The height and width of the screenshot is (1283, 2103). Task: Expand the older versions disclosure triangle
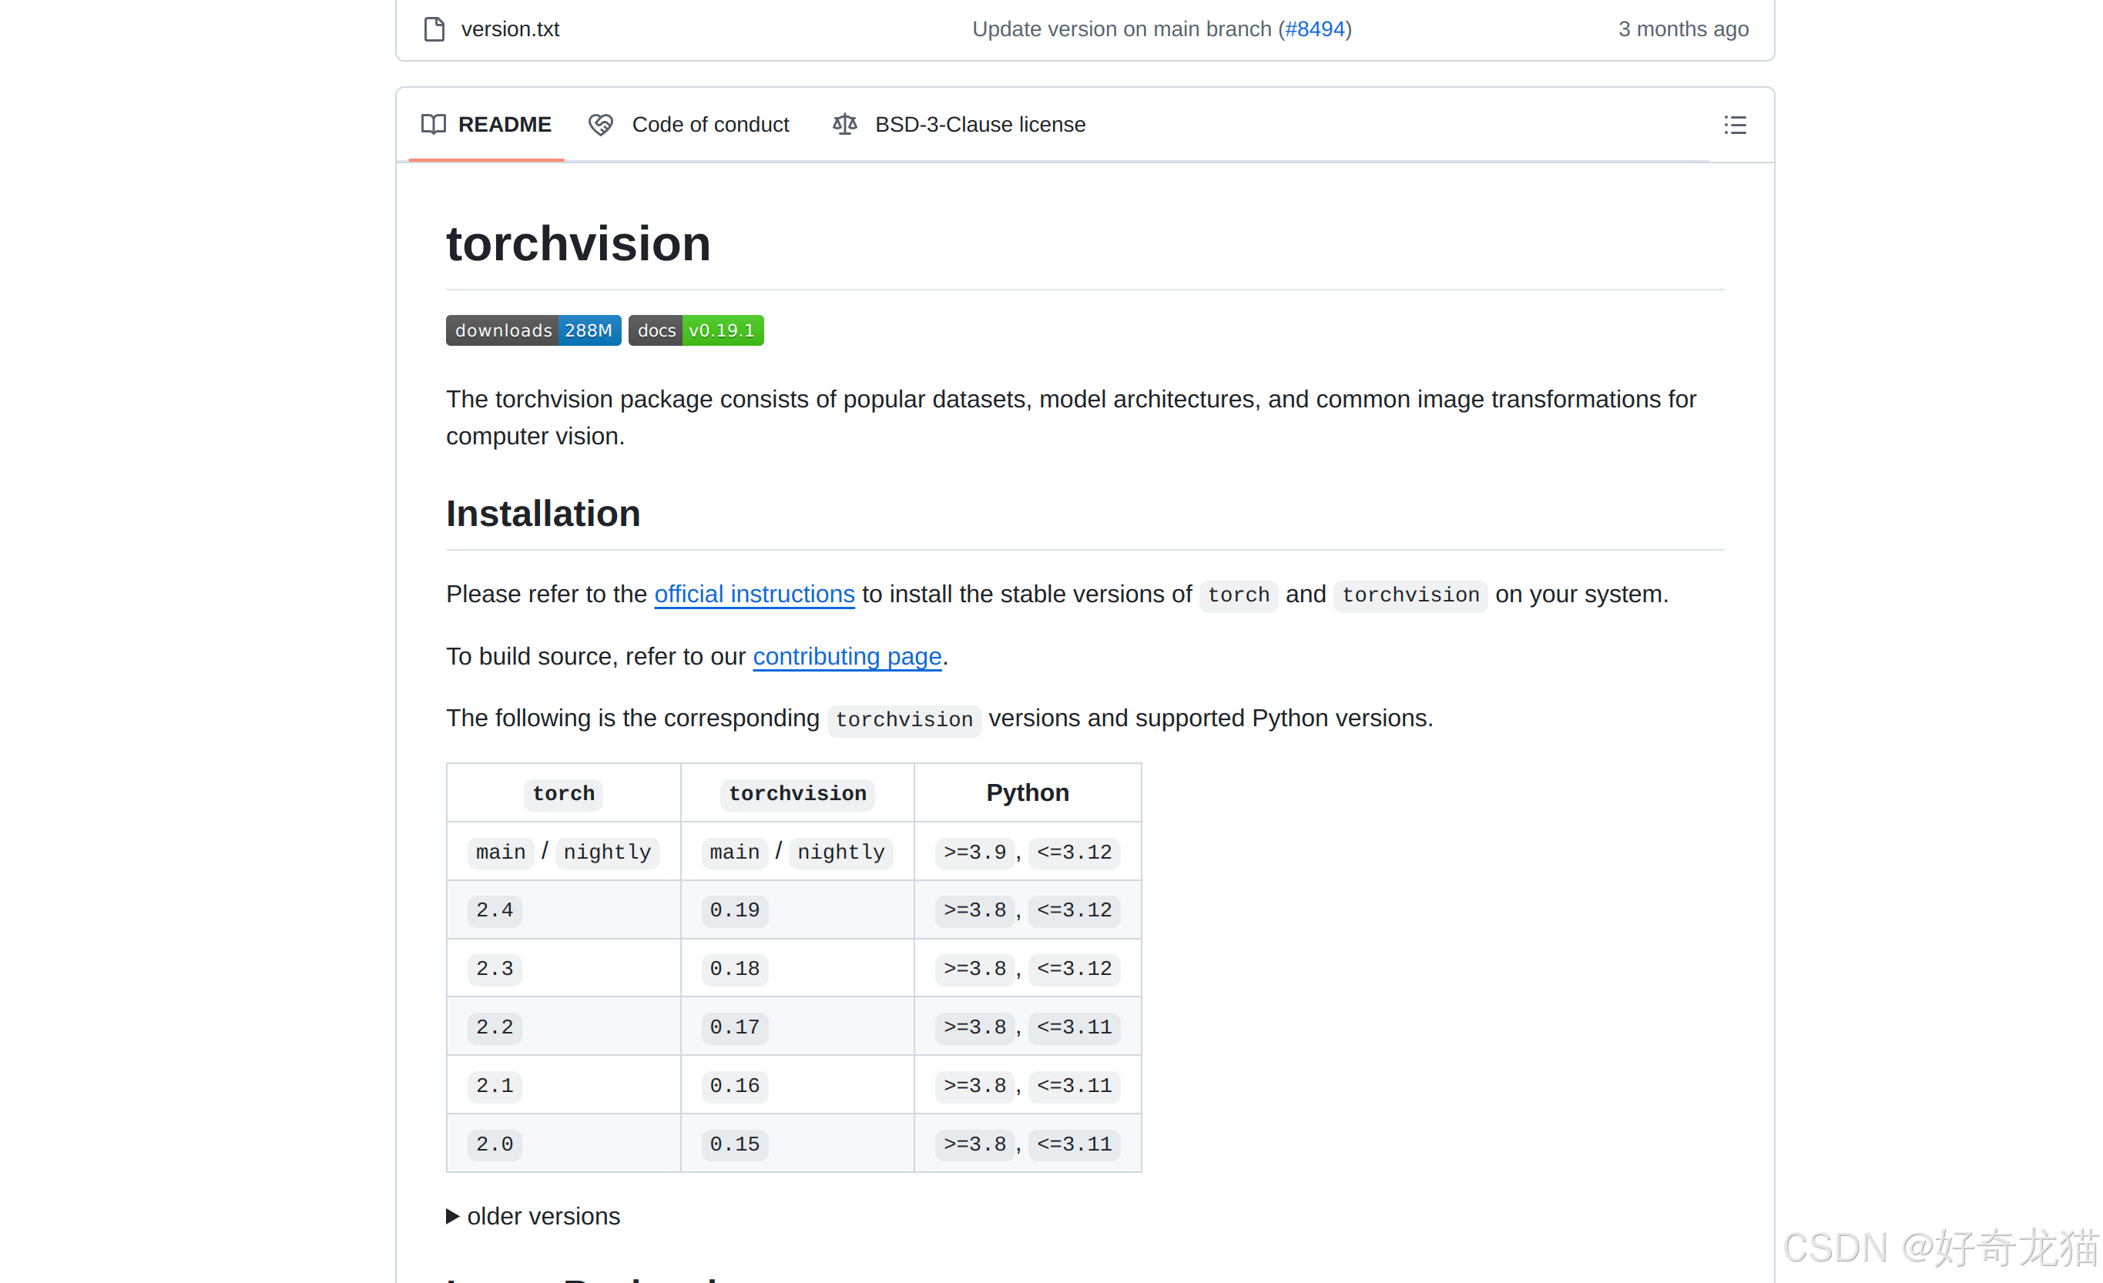453,1215
